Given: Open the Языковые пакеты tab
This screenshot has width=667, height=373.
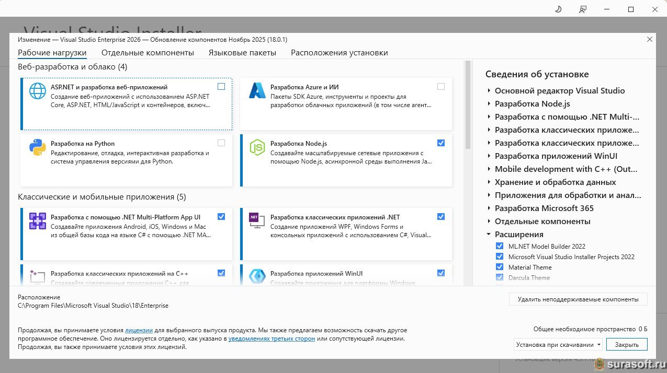Looking at the screenshot, I should click(242, 53).
